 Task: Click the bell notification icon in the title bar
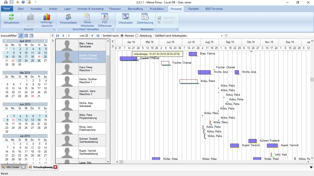coord(17,2)
